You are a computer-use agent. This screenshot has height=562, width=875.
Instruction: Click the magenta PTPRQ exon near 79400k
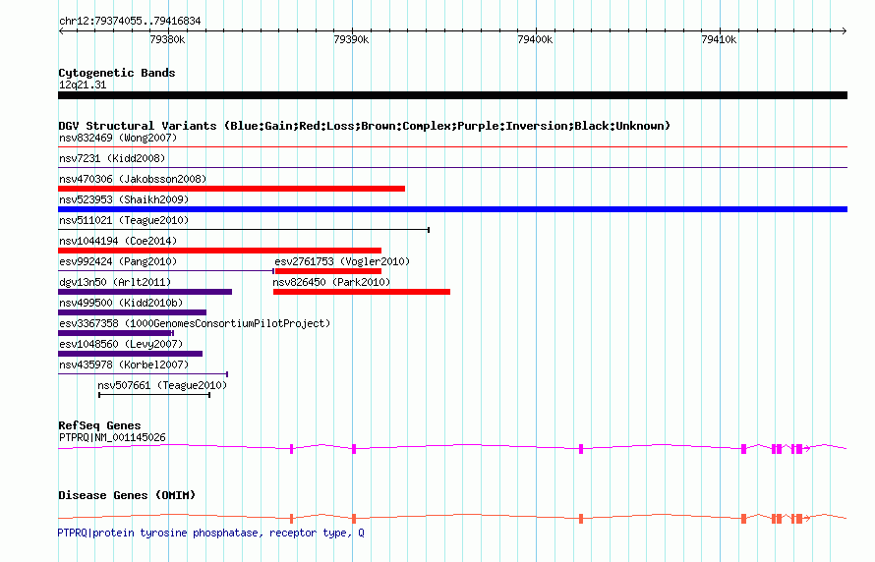[581, 449]
